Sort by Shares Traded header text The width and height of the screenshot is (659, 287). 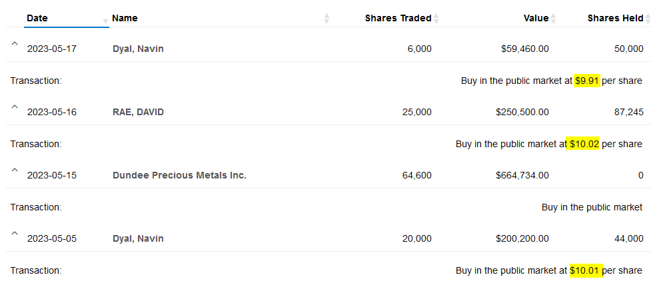398,19
